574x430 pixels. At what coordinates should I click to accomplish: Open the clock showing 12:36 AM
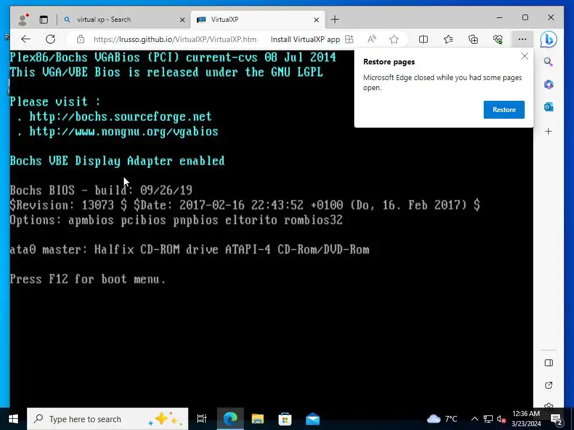tap(526, 419)
